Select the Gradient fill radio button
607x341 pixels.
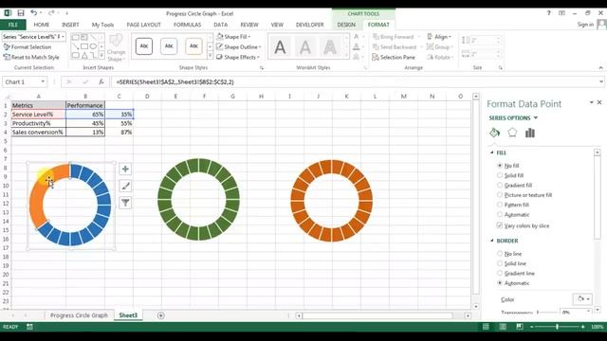click(500, 186)
